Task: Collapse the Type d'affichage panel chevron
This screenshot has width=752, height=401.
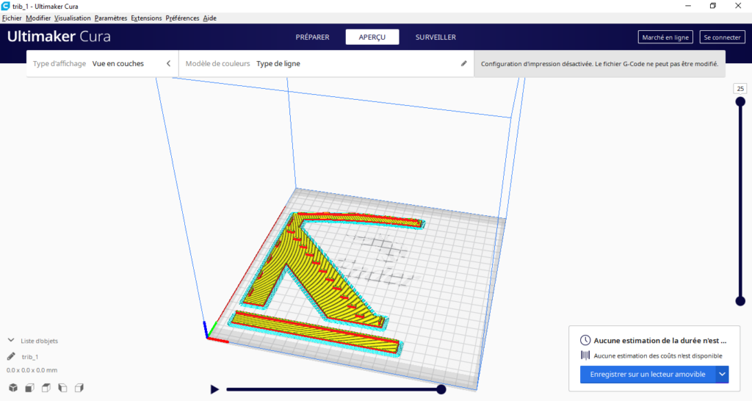Action: point(168,64)
